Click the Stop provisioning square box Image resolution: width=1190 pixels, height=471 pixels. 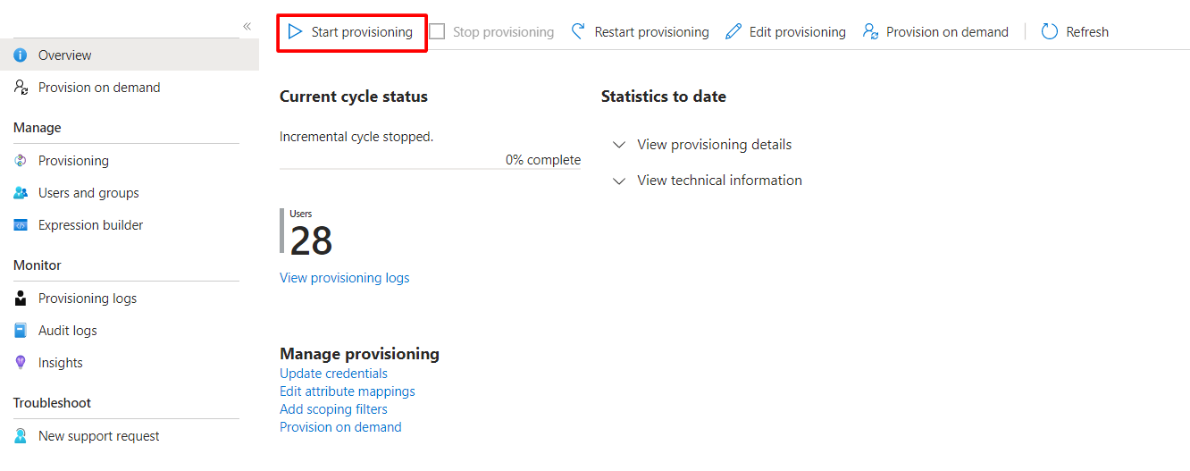[x=438, y=32]
